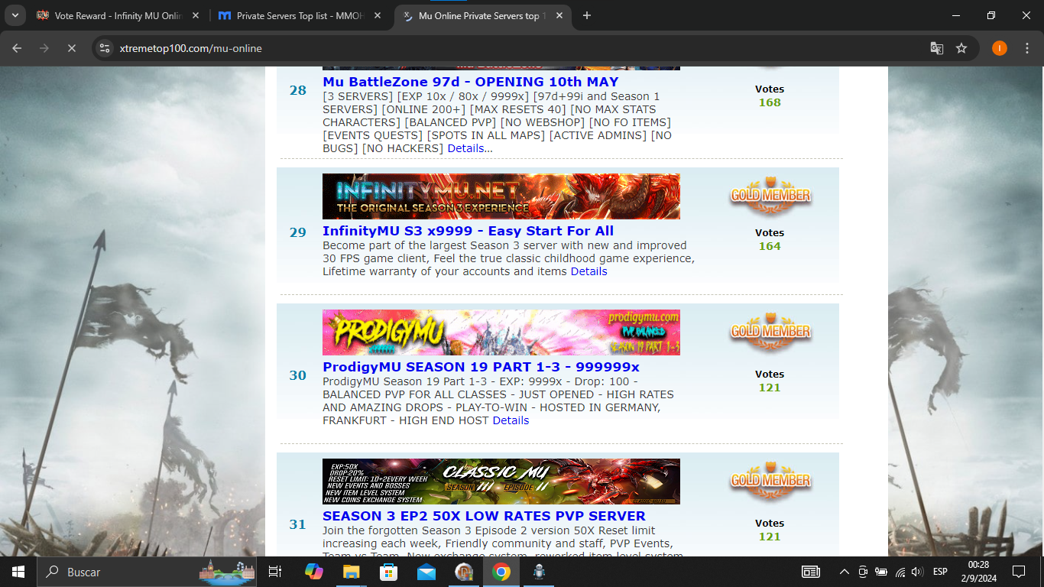Open the Chrome three-dot menu
The height and width of the screenshot is (587, 1044).
click(1026, 48)
